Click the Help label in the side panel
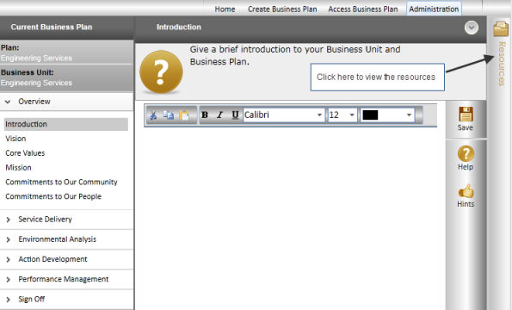 coord(466,166)
